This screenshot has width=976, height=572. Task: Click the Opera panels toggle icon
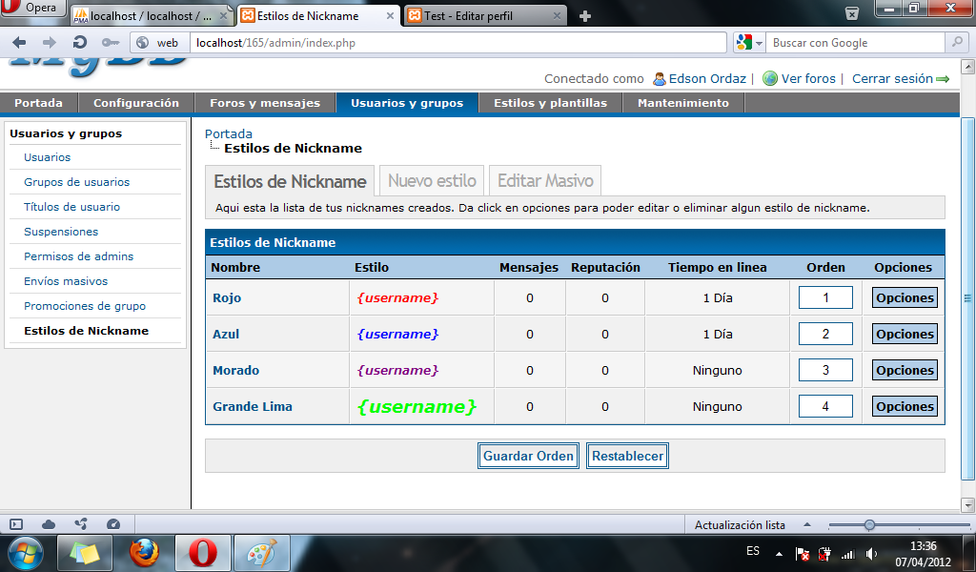point(16,524)
